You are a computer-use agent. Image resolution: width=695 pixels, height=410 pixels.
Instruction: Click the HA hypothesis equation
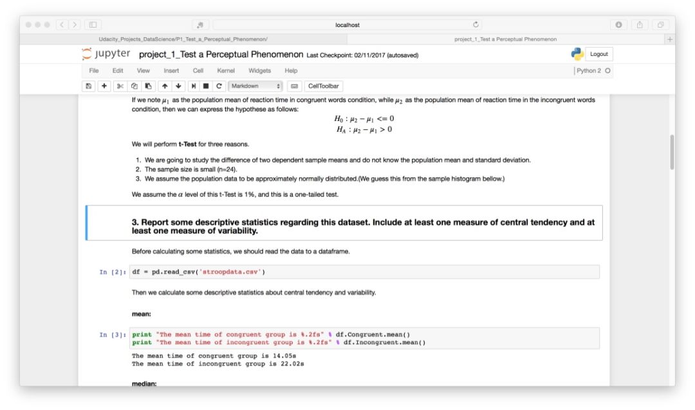pyautogui.click(x=364, y=129)
